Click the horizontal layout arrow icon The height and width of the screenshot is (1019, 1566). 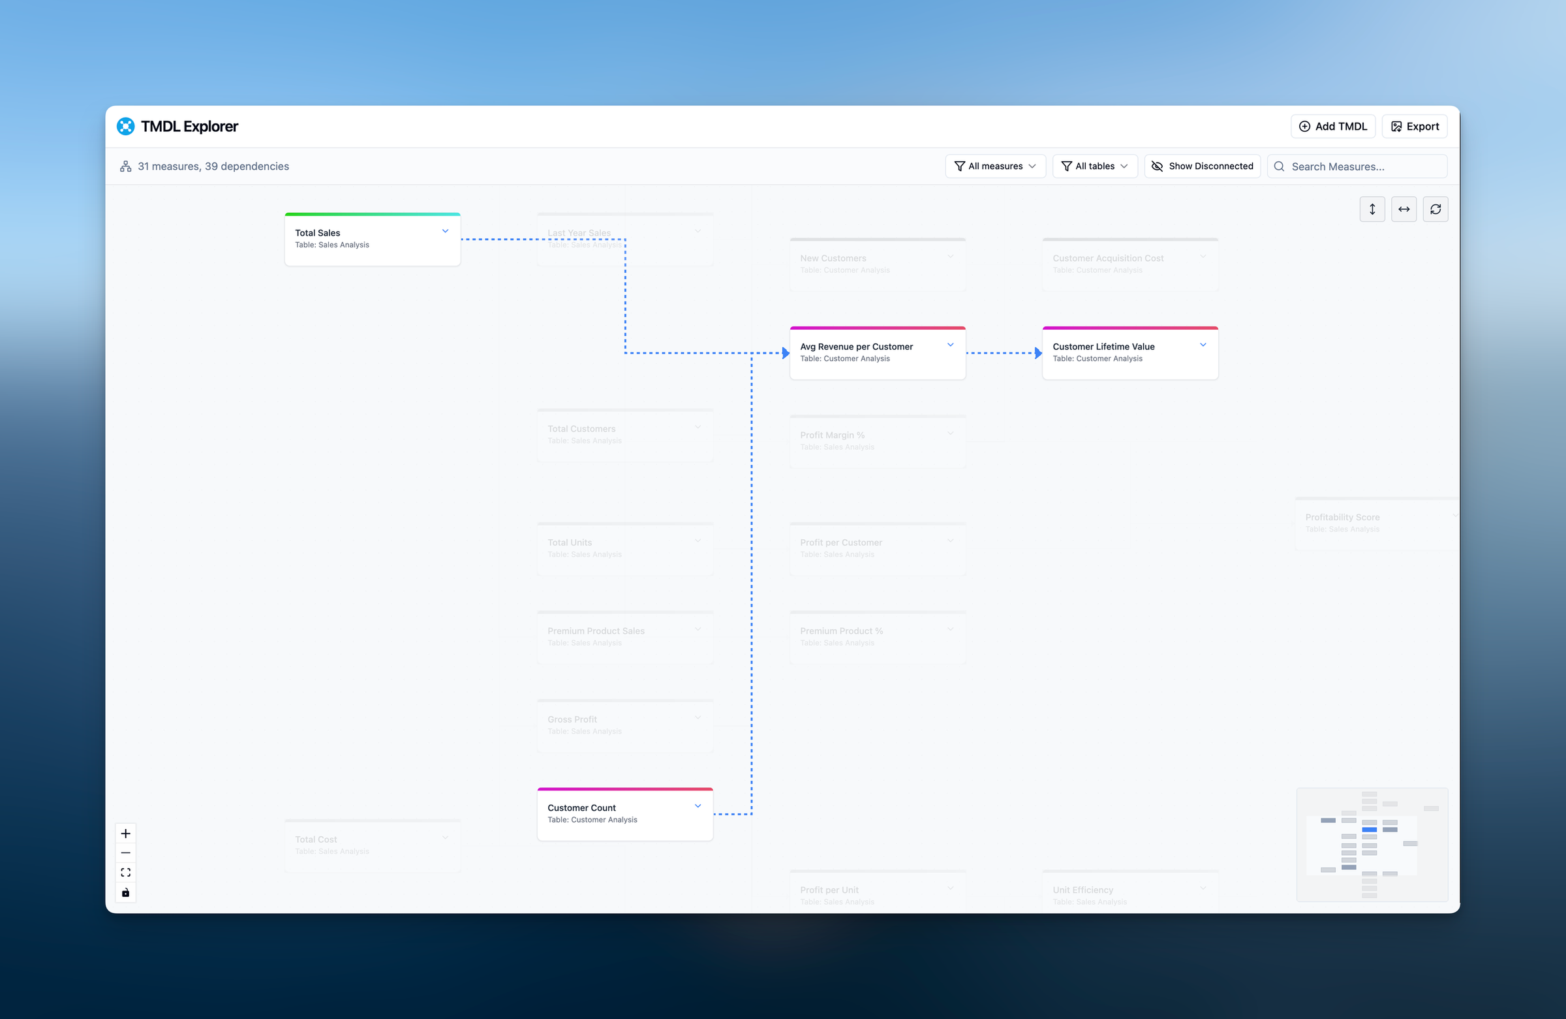[1404, 210]
